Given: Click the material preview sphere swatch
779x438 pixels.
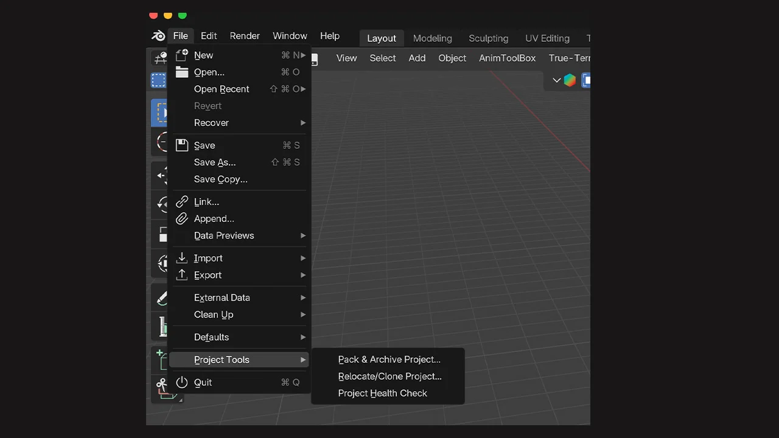Looking at the screenshot, I should click(570, 80).
